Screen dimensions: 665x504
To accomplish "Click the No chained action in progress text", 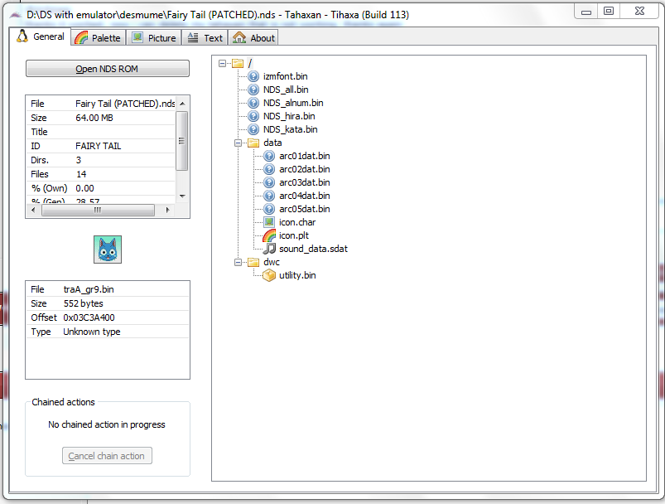I will [107, 424].
